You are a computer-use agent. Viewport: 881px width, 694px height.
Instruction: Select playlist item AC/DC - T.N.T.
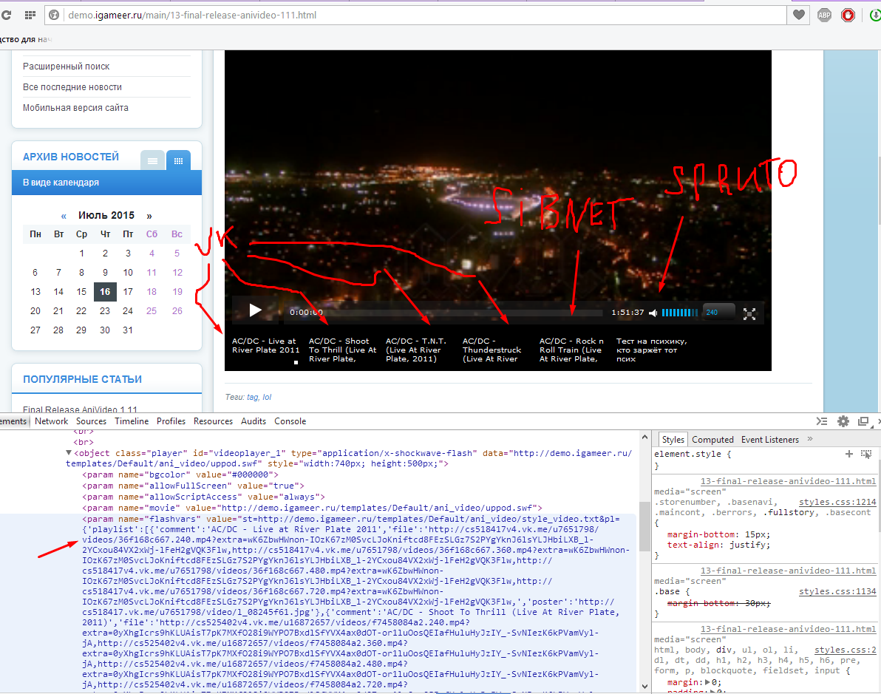pyautogui.click(x=416, y=350)
